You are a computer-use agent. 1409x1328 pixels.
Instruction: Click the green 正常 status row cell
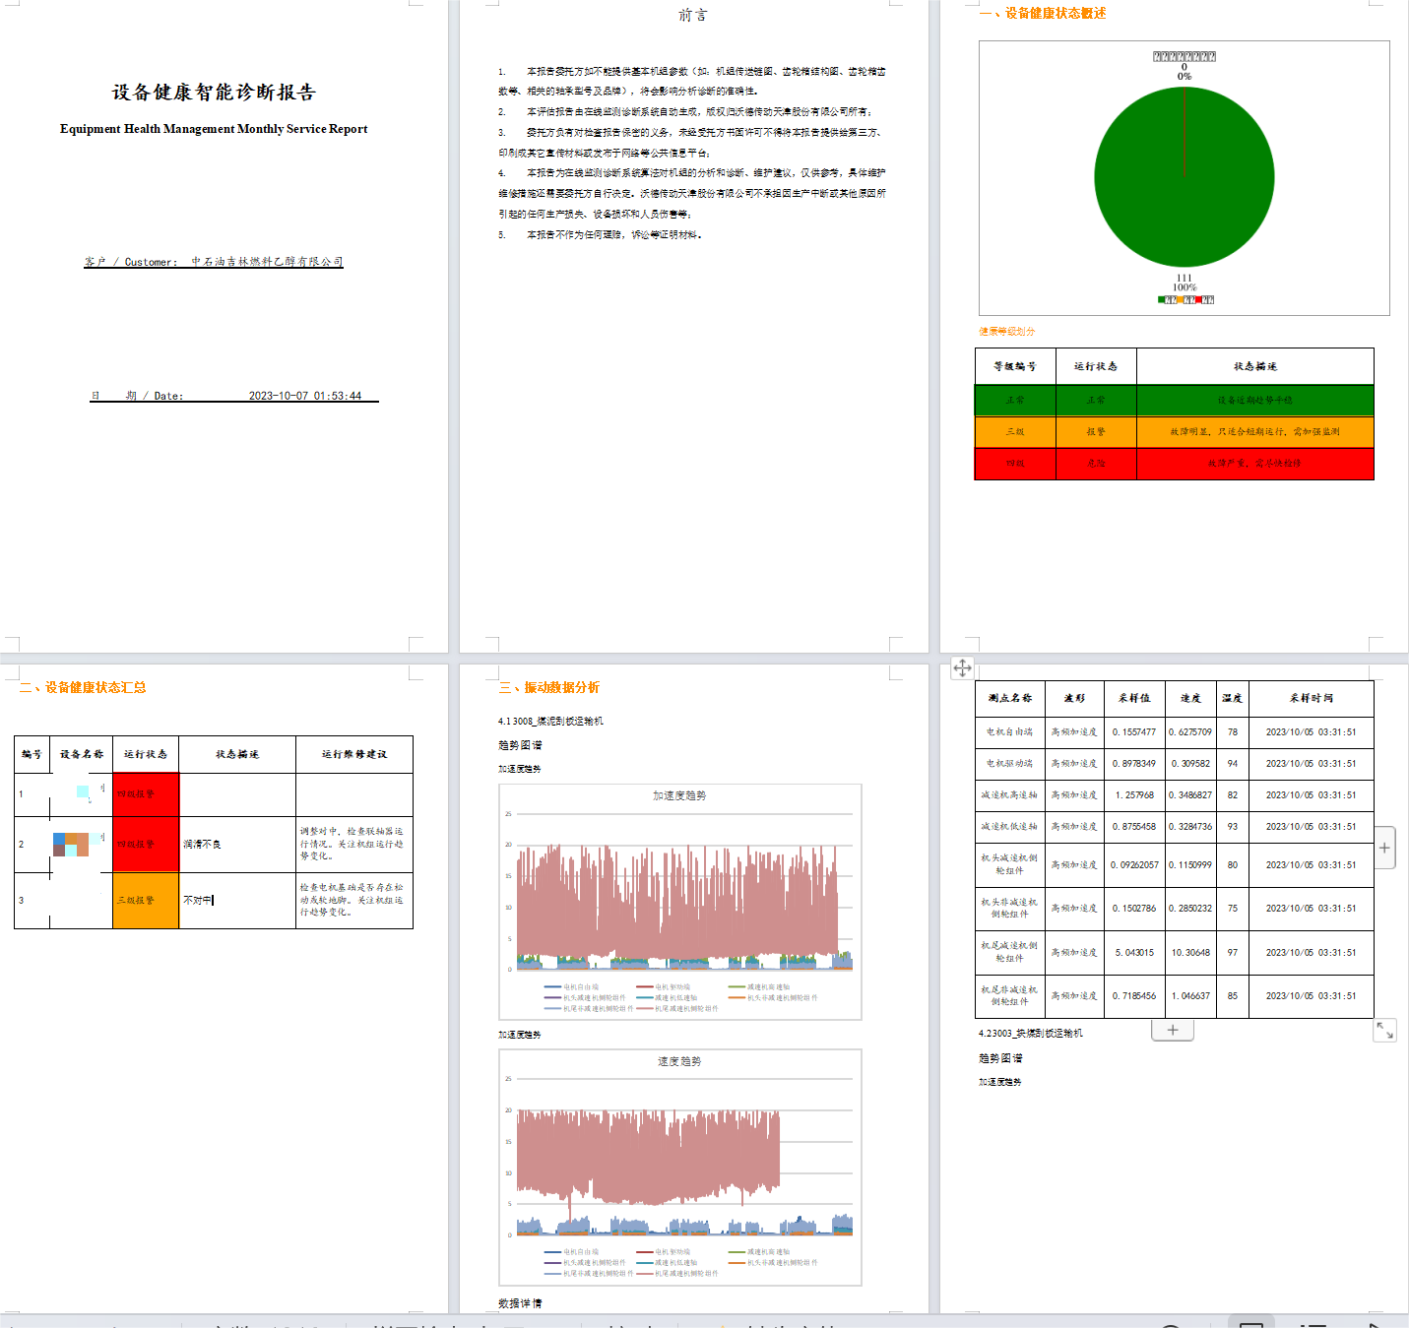point(1015,400)
